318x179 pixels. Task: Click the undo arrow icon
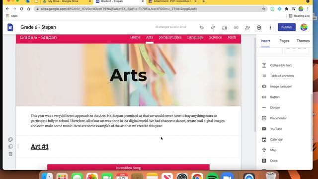[201, 27]
